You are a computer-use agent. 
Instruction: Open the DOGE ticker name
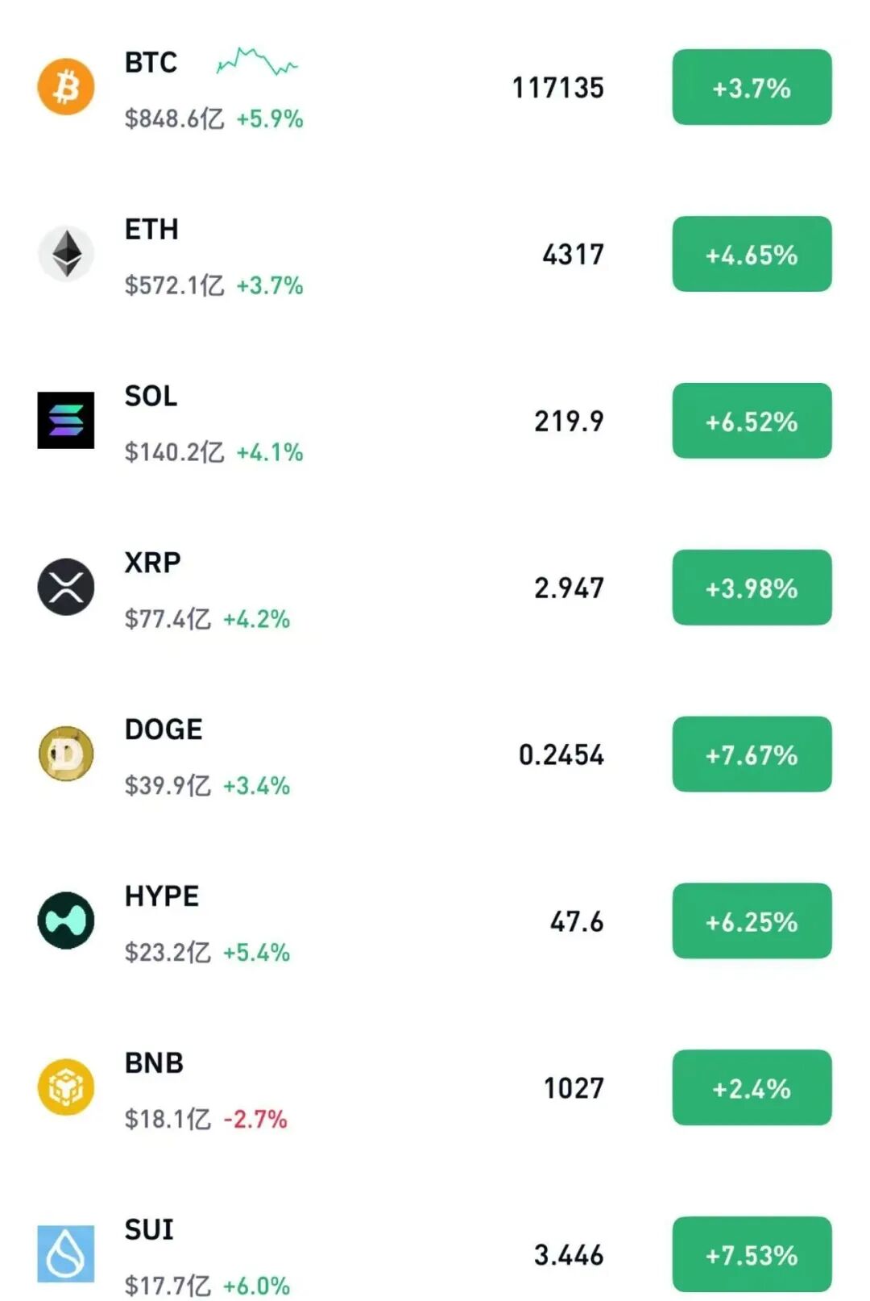[x=164, y=729]
